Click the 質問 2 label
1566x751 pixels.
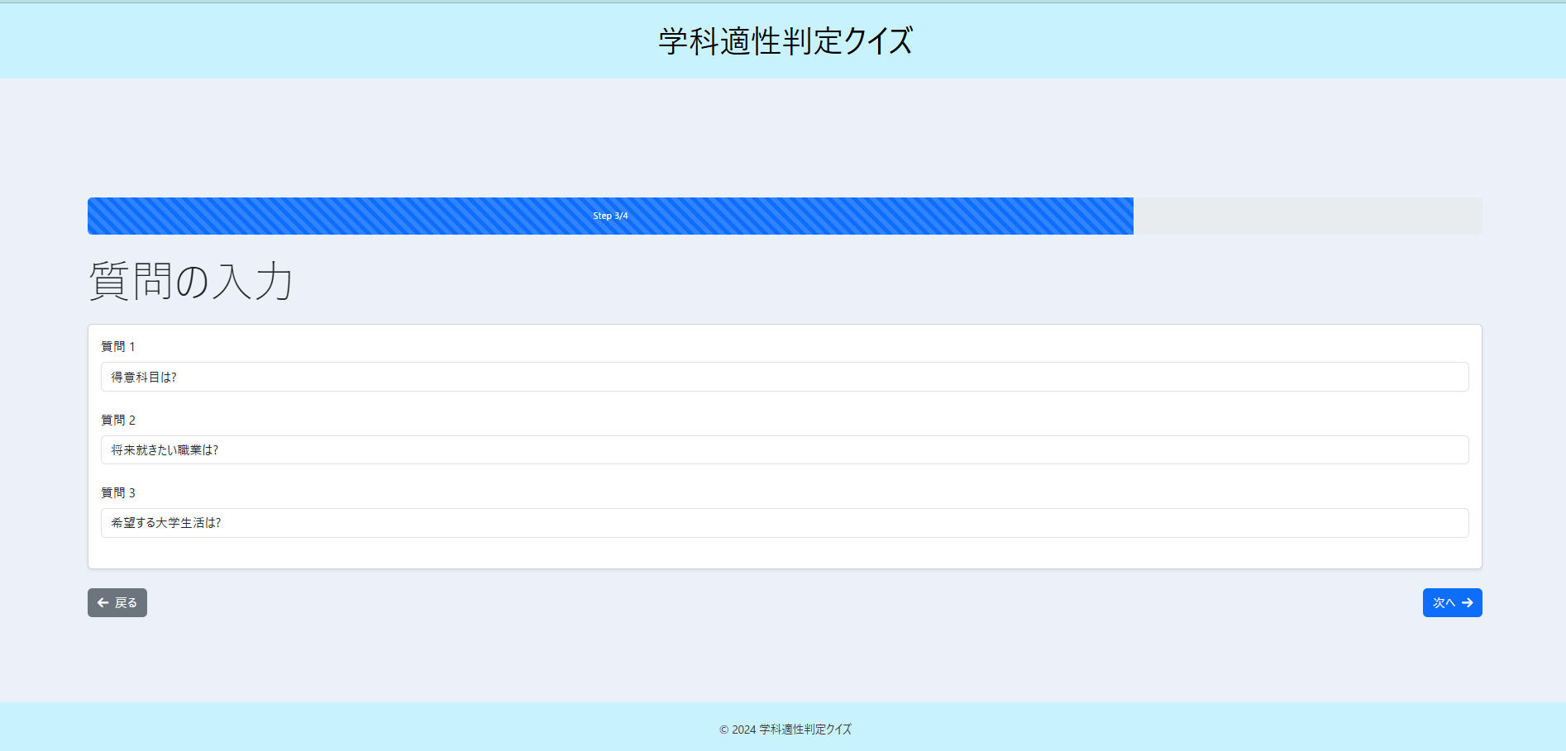coord(118,419)
